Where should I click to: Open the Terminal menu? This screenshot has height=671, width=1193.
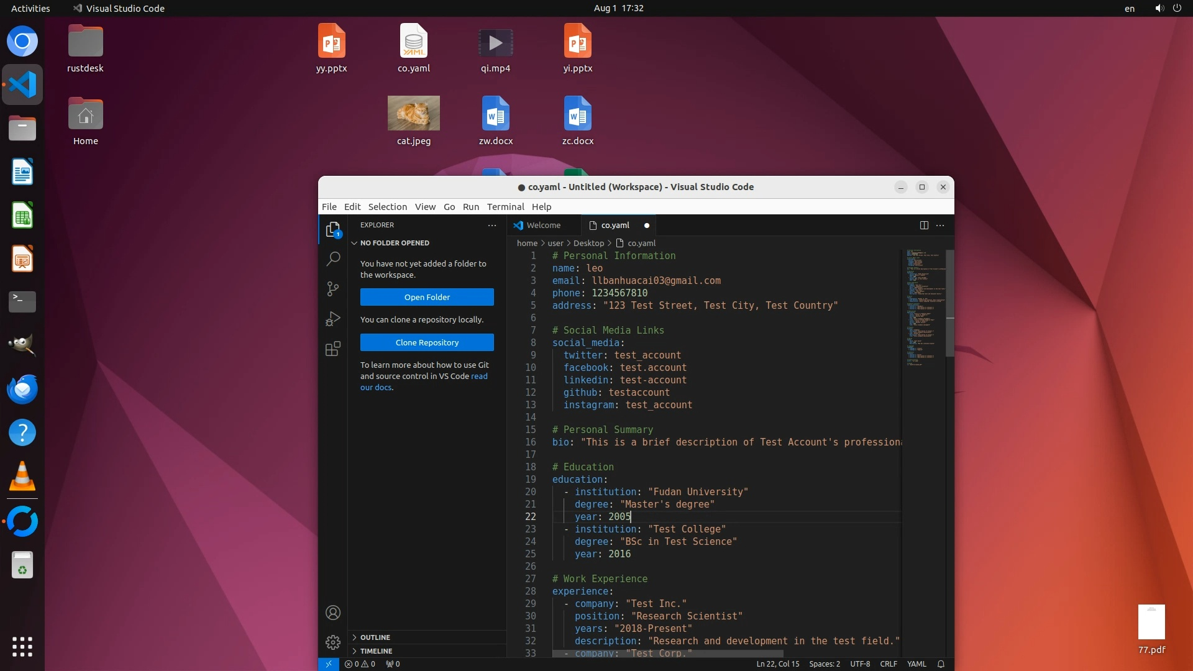pyautogui.click(x=505, y=207)
